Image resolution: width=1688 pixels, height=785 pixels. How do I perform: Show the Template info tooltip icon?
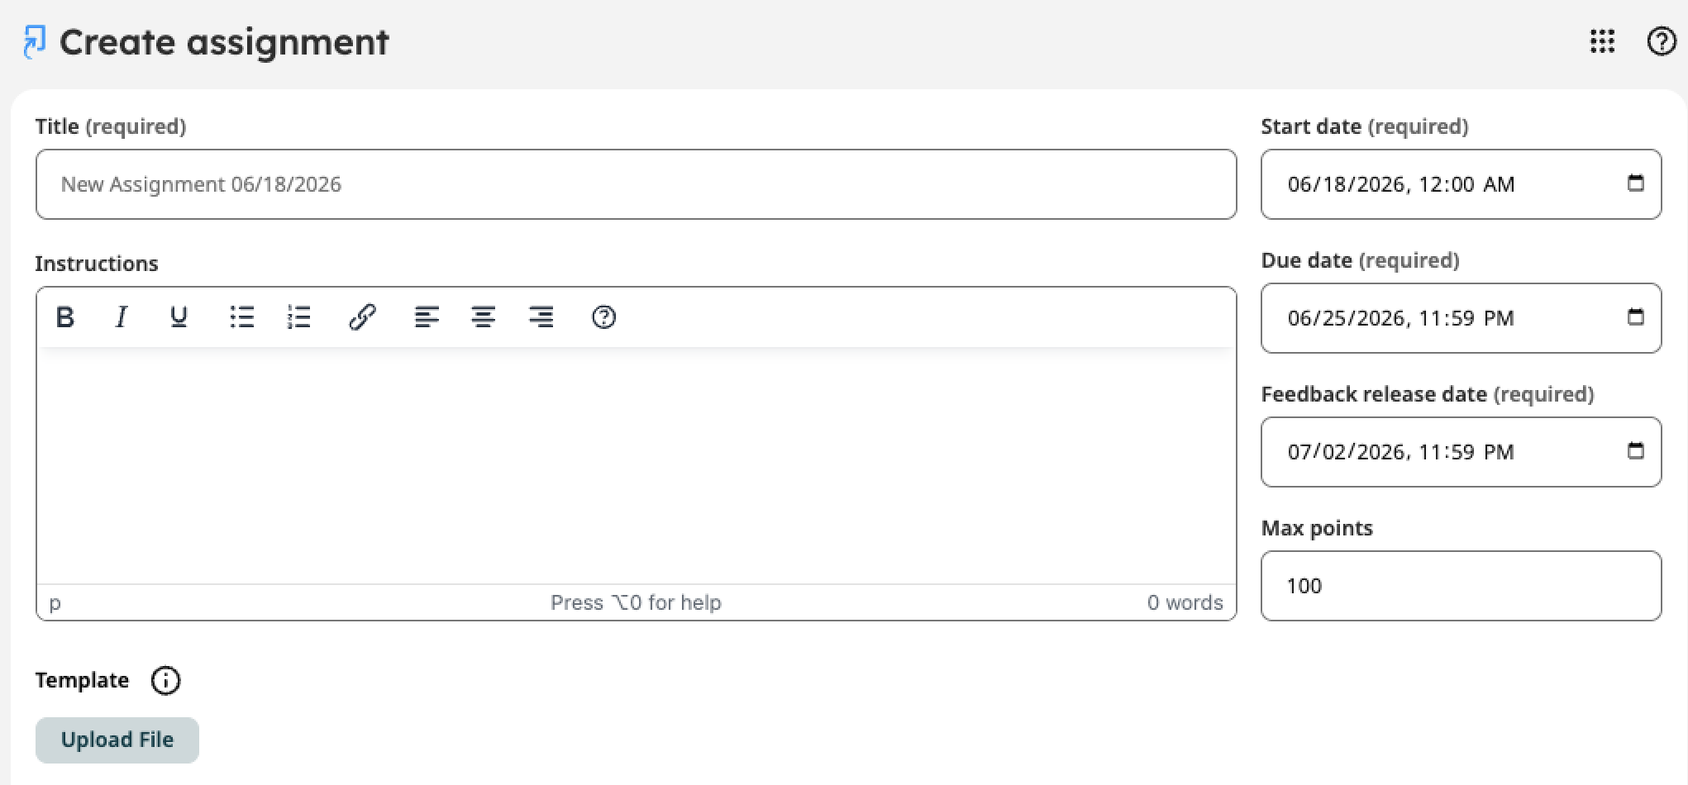165,680
